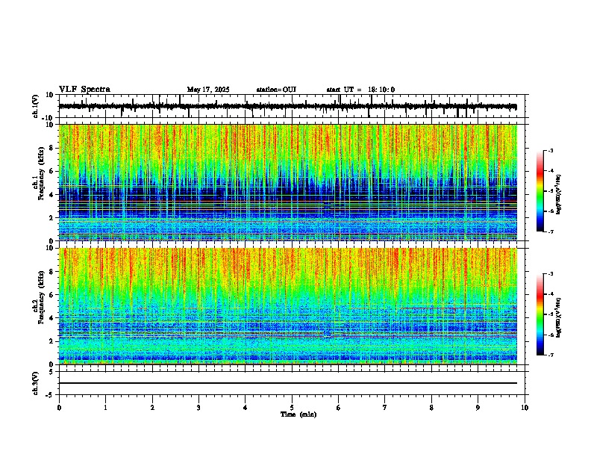
Task: Click the time axis tick label "2"
Action: 152,408
